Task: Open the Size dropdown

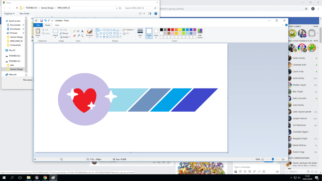Action: [x=140, y=33]
